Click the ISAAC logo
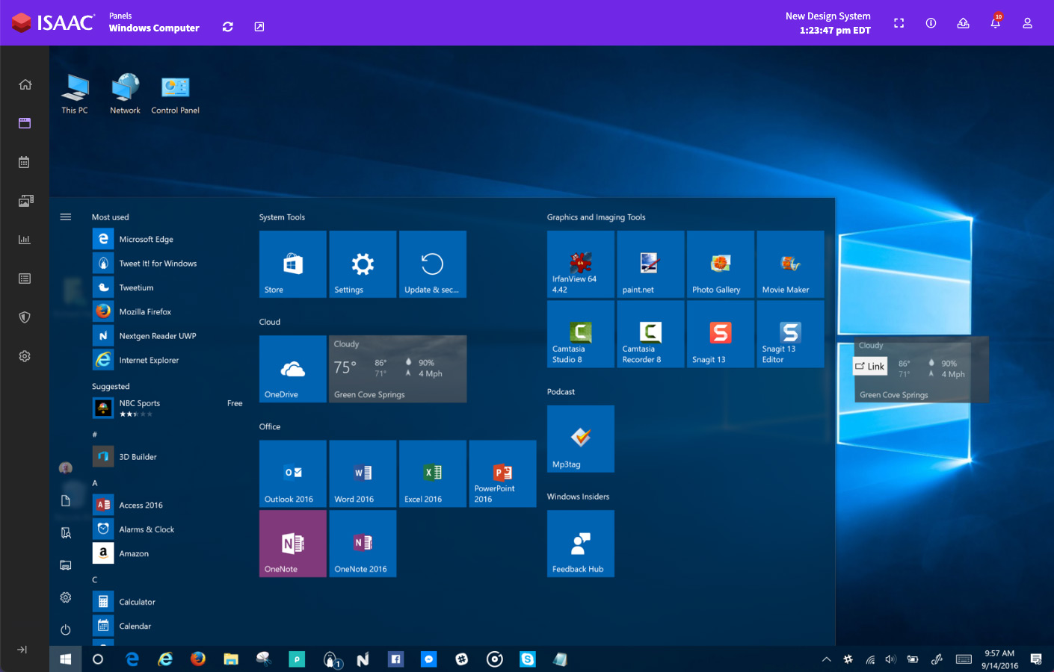The image size is (1054, 672). click(x=52, y=22)
